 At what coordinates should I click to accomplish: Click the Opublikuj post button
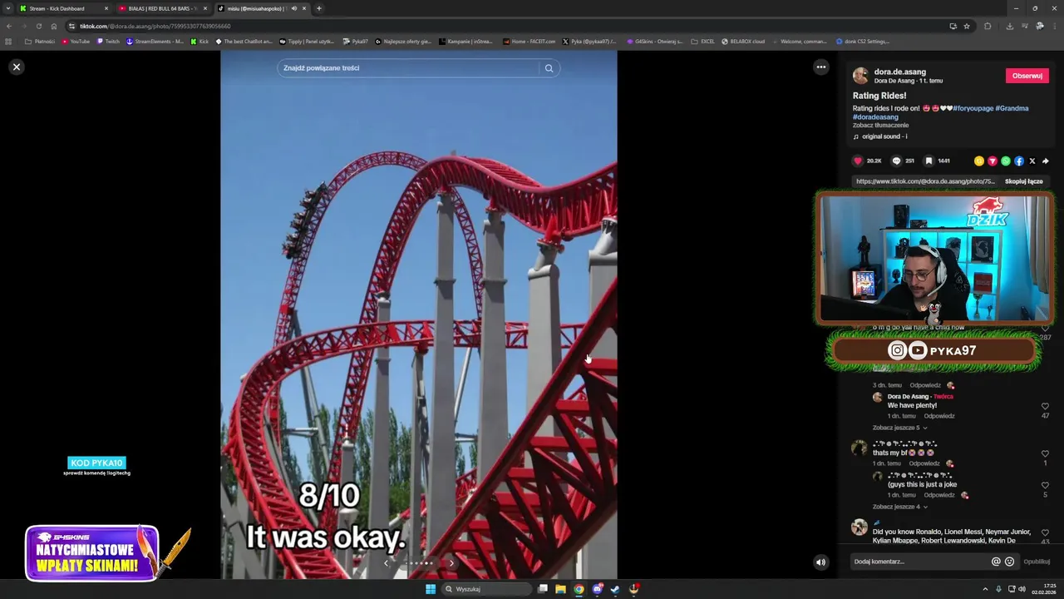coord(1037,562)
